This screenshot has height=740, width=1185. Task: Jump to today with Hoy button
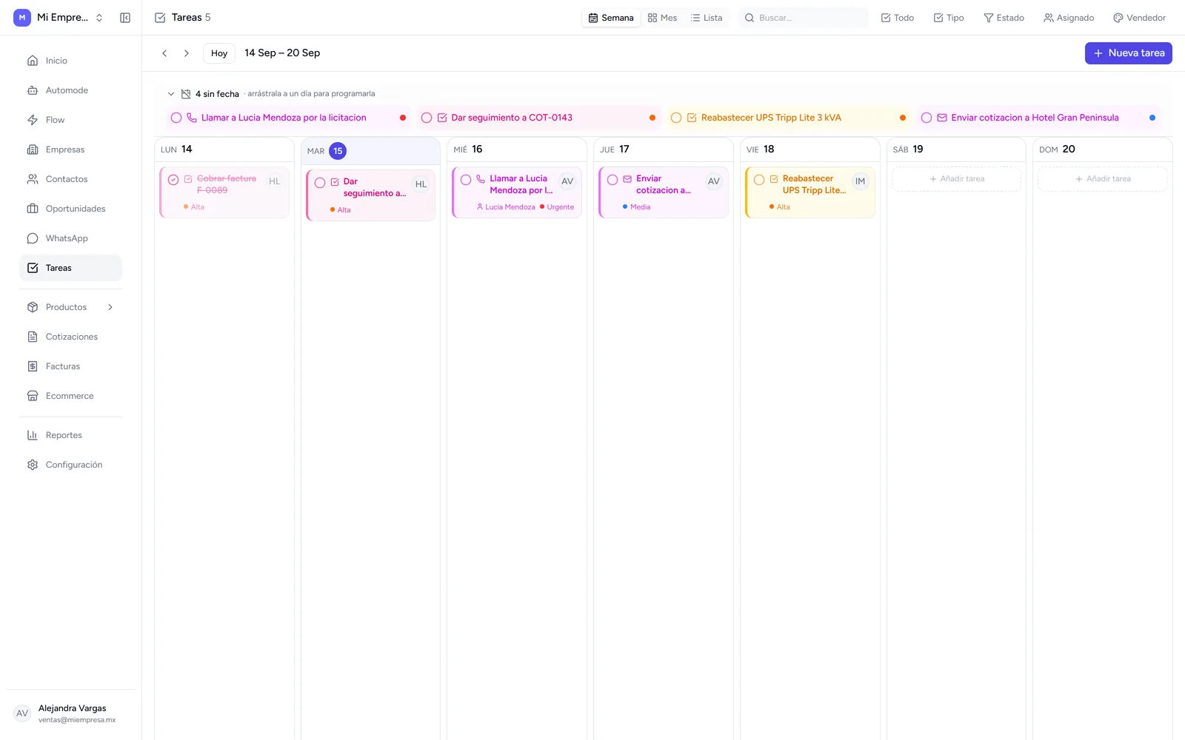click(219, 53)
